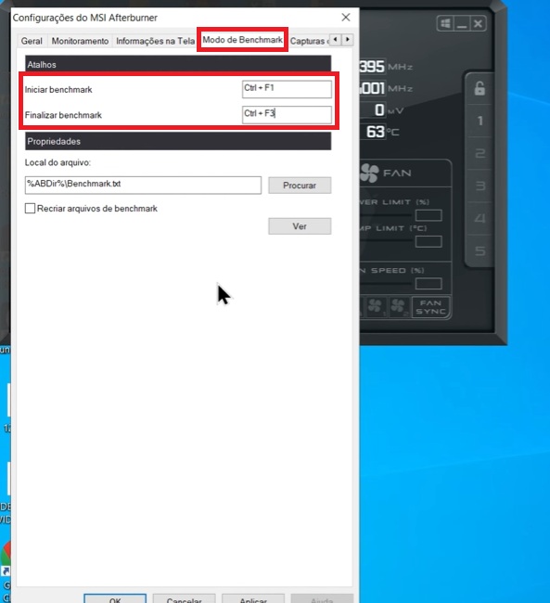Select profile slot 4 in Afterburner
The height and width of the screenshot is (603, 550).
tap(480, 218)
